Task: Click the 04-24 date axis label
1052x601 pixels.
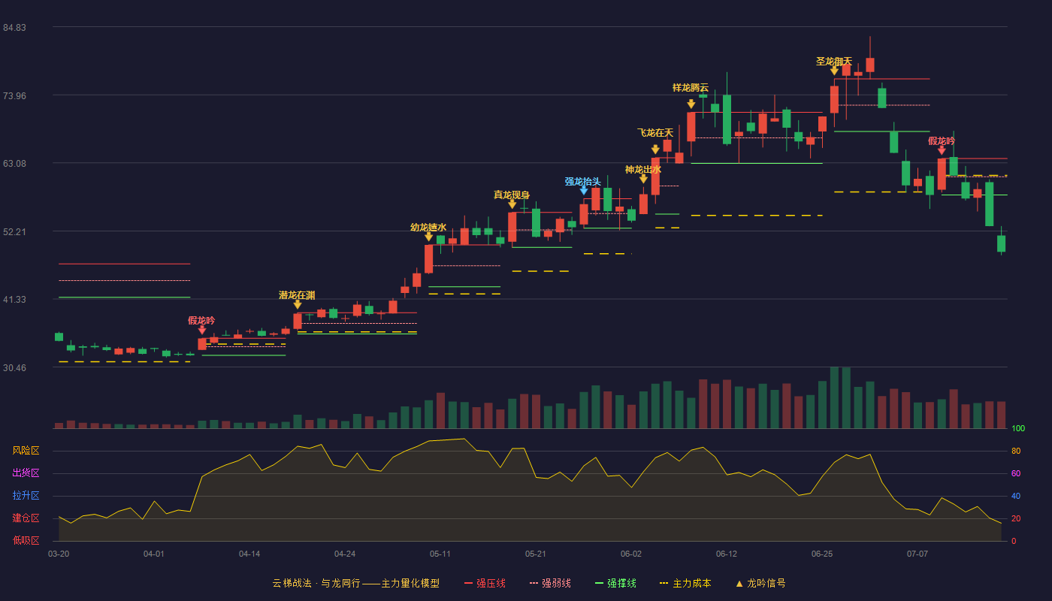Action: click(345, 554)
